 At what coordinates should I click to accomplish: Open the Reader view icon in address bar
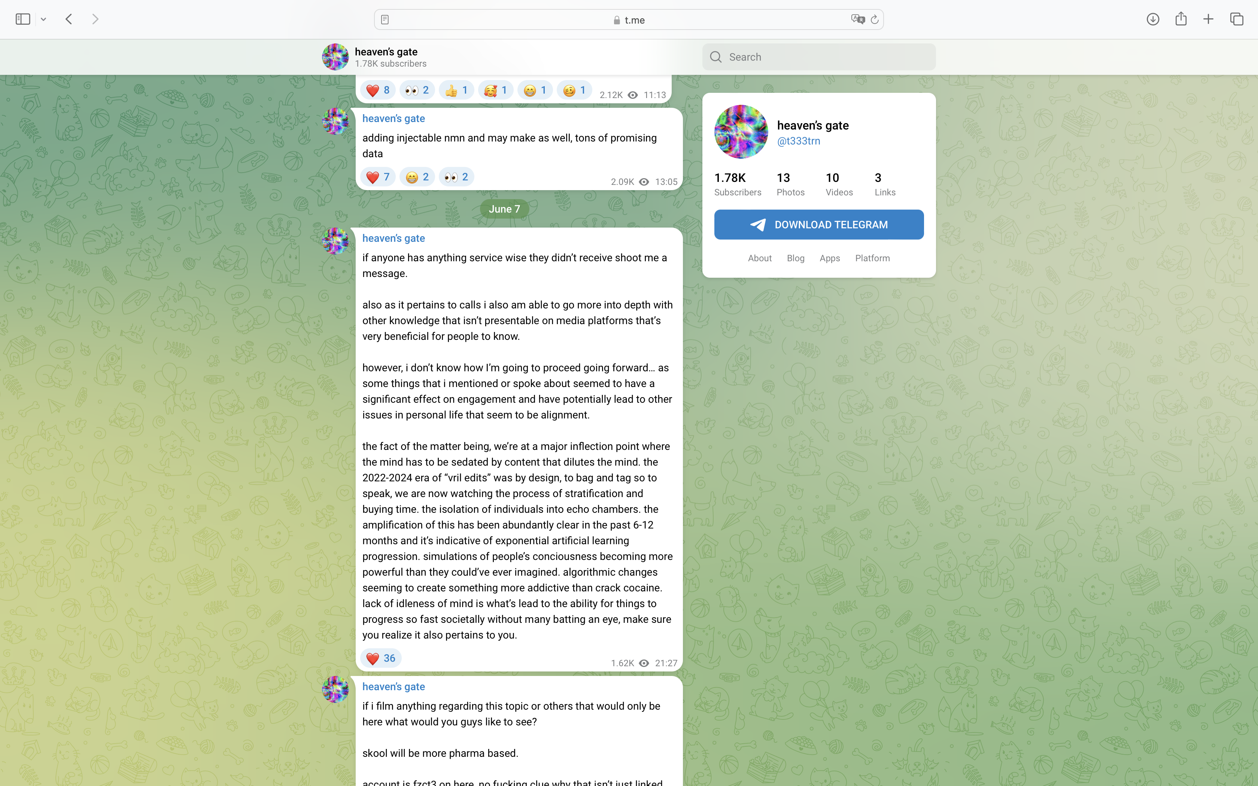coord(385,20)
